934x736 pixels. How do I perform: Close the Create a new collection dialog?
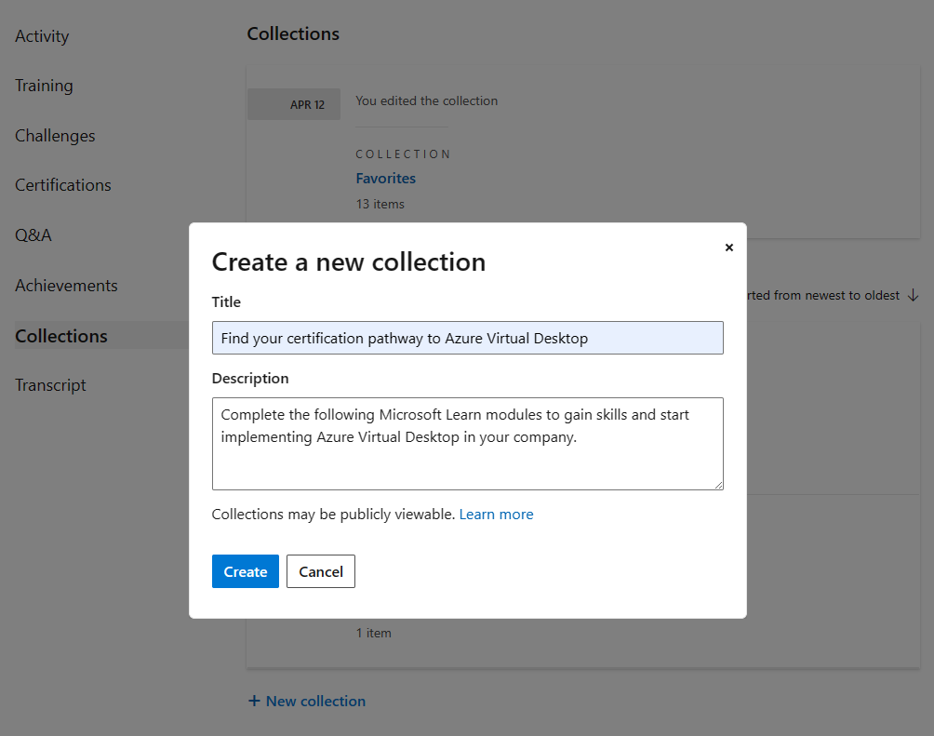729,248
